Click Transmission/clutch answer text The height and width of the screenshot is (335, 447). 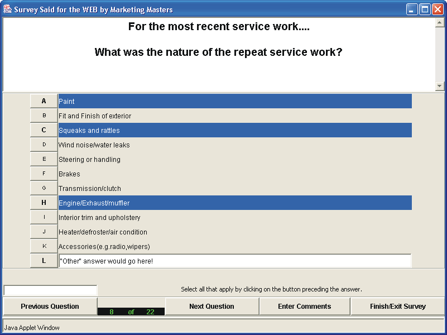click(90, 189)
